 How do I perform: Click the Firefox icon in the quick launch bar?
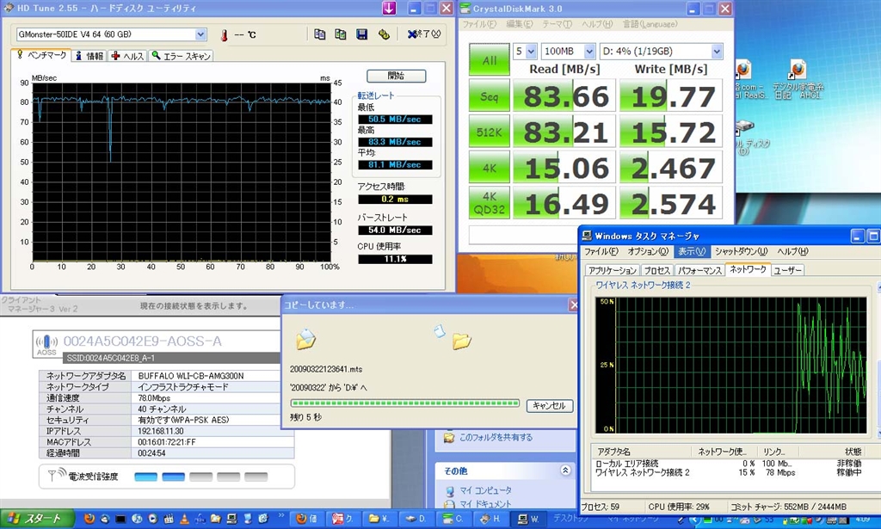click(x=89, y=519)
